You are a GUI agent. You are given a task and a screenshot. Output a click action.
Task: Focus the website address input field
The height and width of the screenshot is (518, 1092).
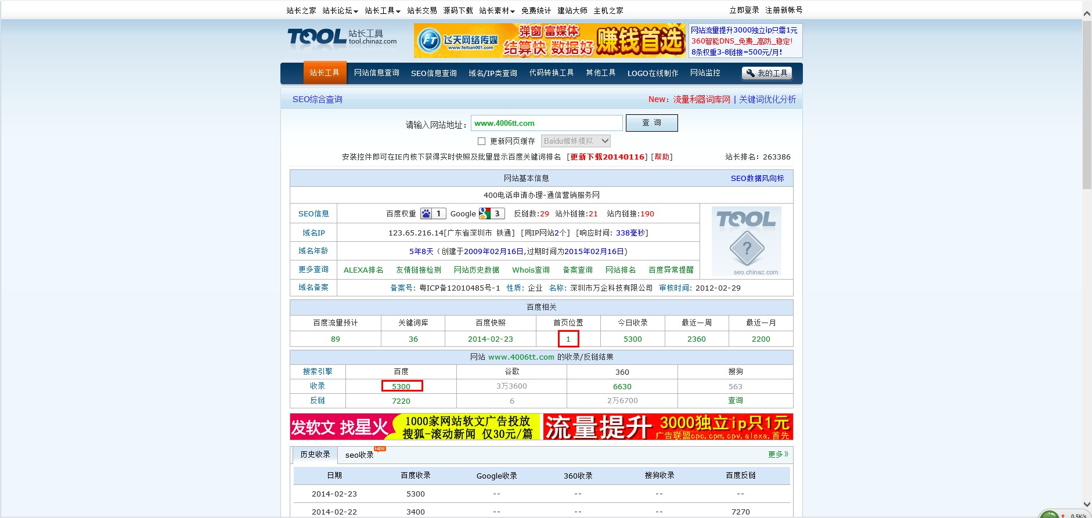[547, 123]
